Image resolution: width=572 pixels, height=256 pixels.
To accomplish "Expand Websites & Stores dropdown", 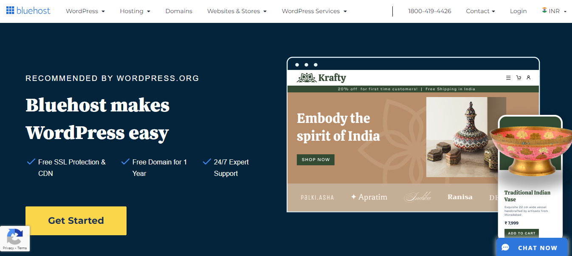I will [237, 11].
